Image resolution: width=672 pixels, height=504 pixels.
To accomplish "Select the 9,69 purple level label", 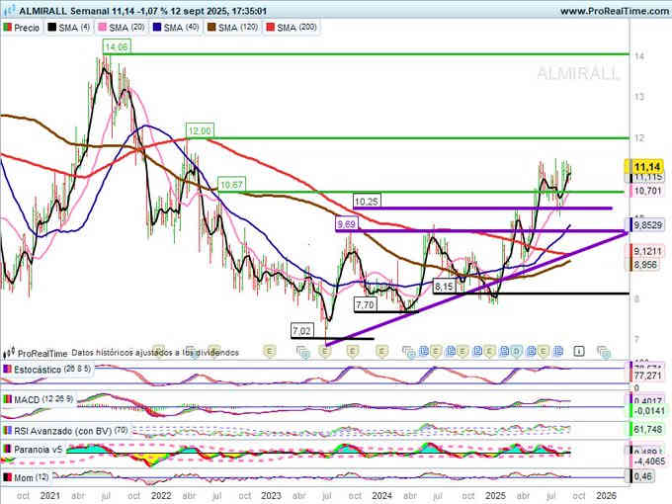I will coord(346,223).
